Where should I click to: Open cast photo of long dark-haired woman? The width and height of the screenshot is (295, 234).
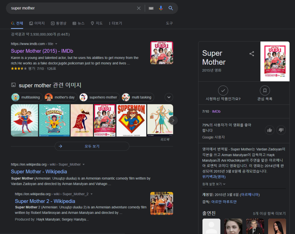277,226
